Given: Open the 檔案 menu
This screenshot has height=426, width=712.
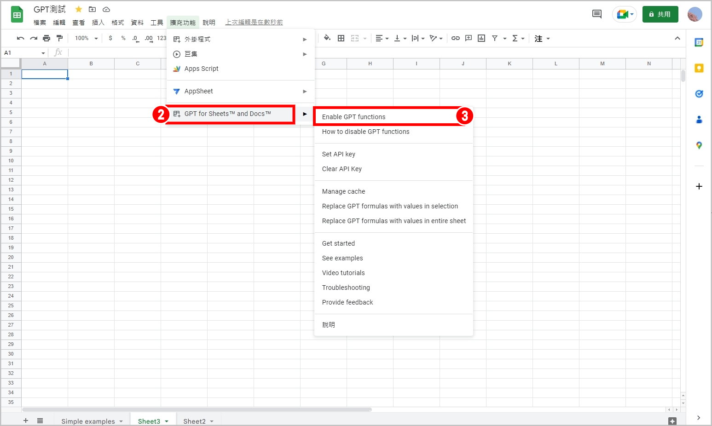Looking at the screenshot, I should pos(40,23).
